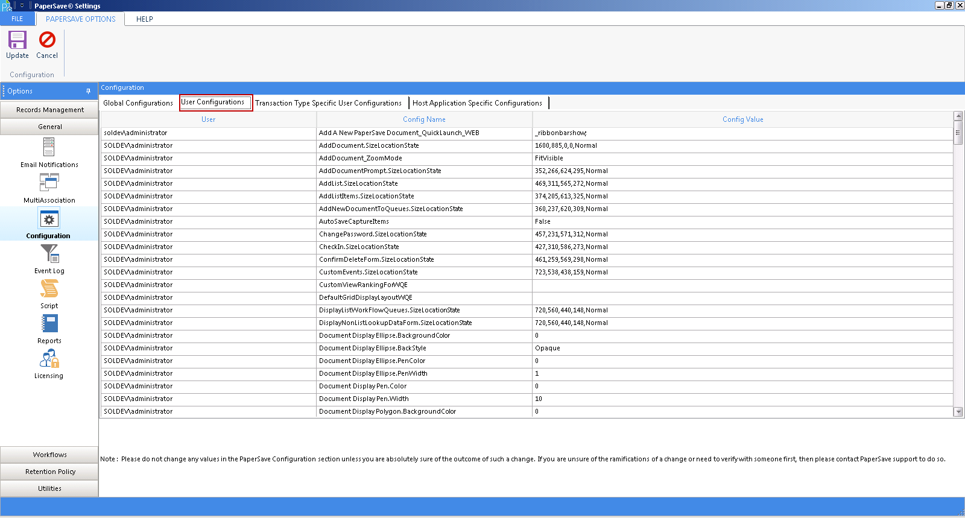Select Add A New PaperSave Document_QuickLaunch_WEB
This screenshot has height=518, width=965.
(424, 133)
